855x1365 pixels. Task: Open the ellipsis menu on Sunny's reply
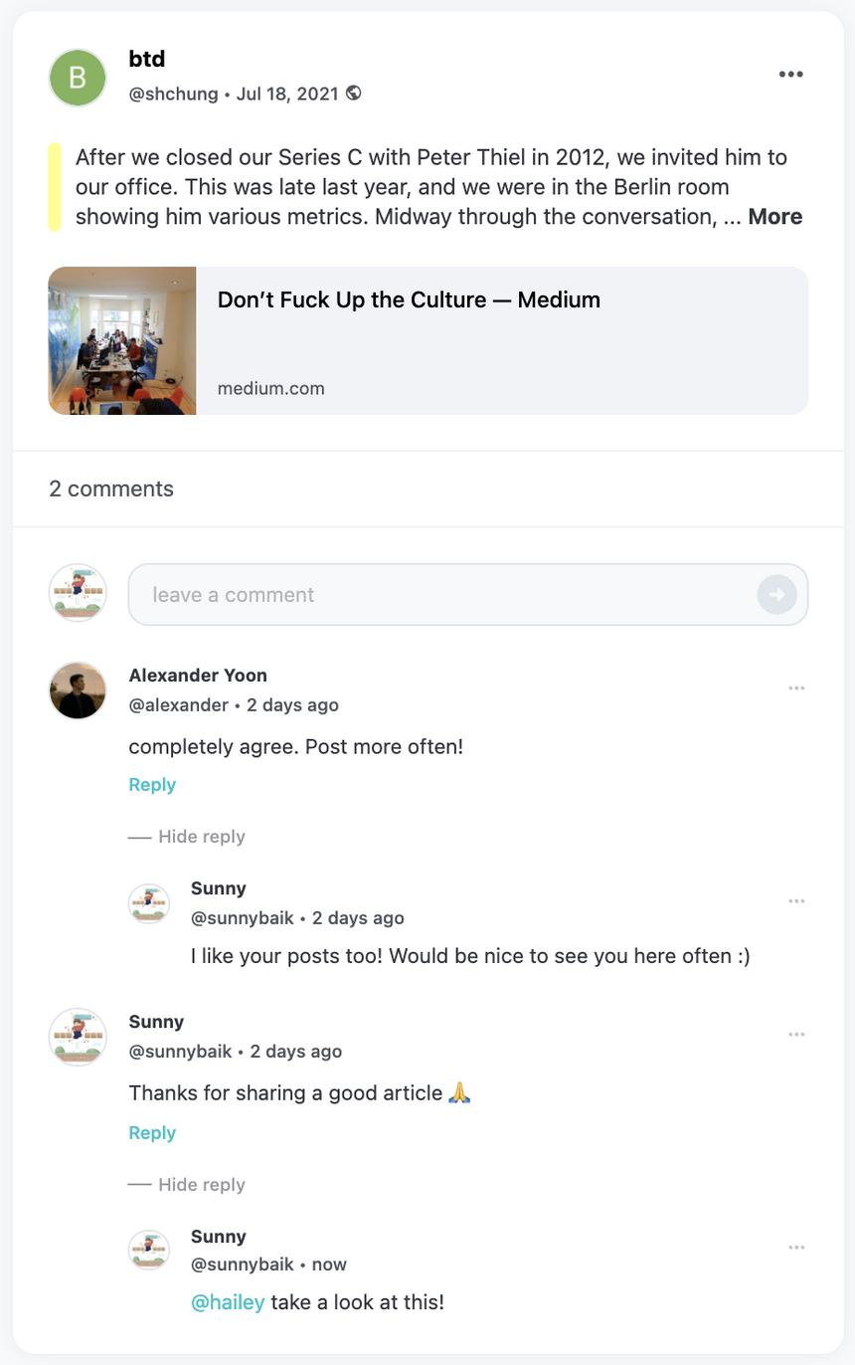tap(795, 900)
